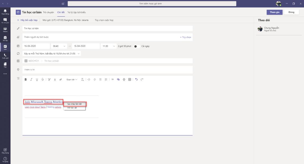This screenshot has height=164, width=304.
Task: Toggle the Cả ngày all-day switch
Action: [137, 46]
